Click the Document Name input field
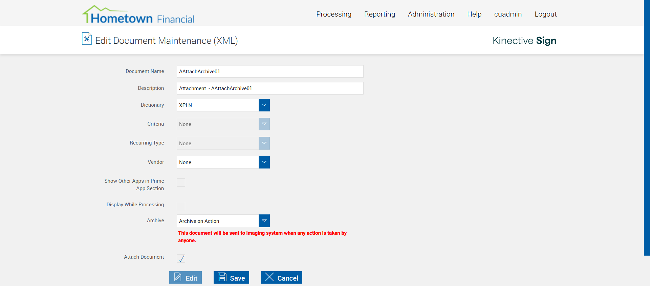This screenshot has width=650, height=286. click(x=270, y=72)
